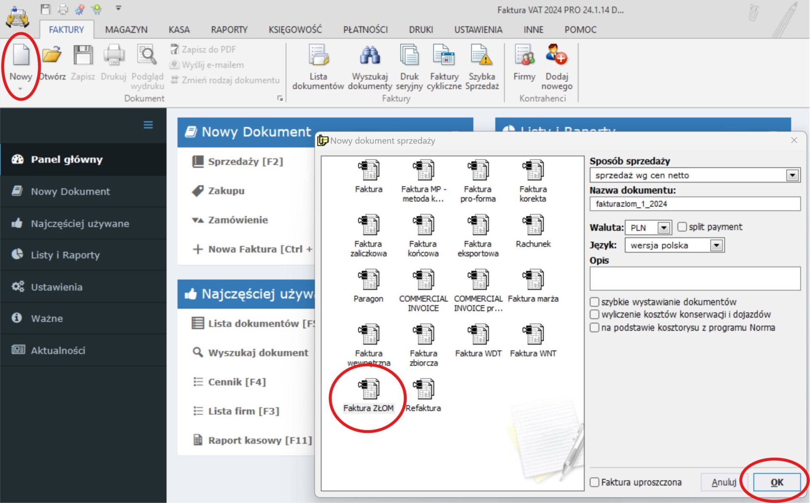Expand the Sposób sprzedaży dropdown

792,175
